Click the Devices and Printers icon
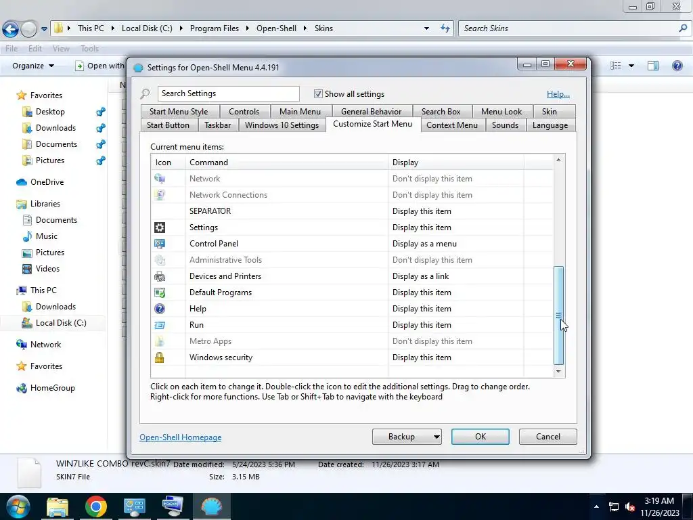This screenshot has width=693, height=520. point(160,276)
